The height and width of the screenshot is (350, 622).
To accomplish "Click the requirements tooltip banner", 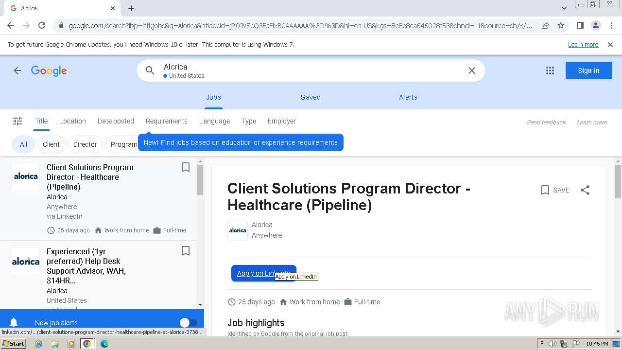I will [241, 142].
